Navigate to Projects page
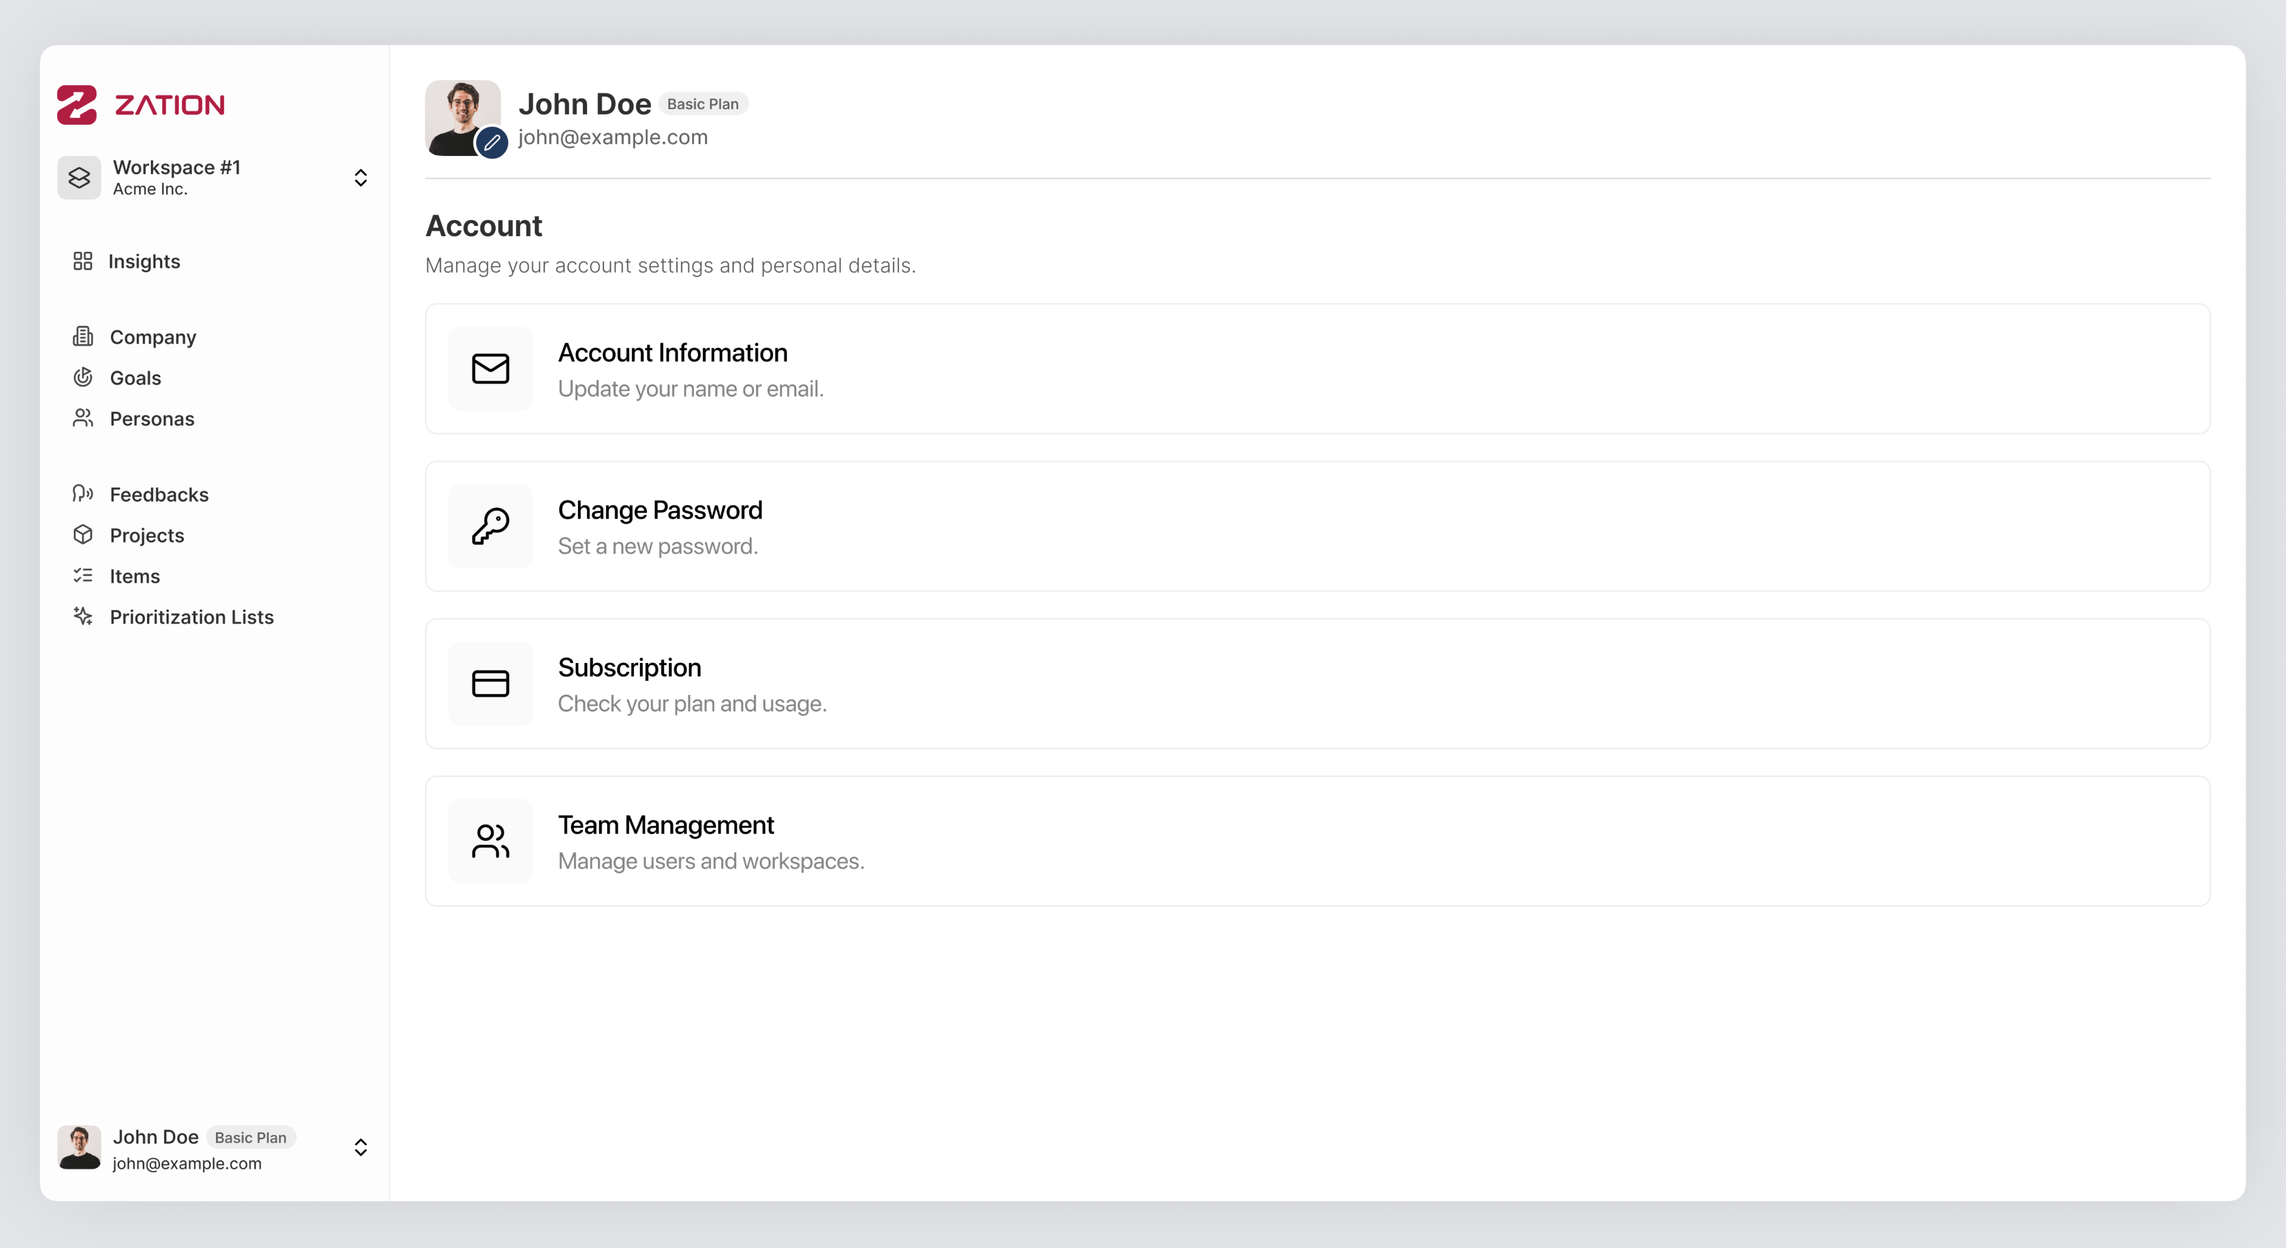 (147, 536)
